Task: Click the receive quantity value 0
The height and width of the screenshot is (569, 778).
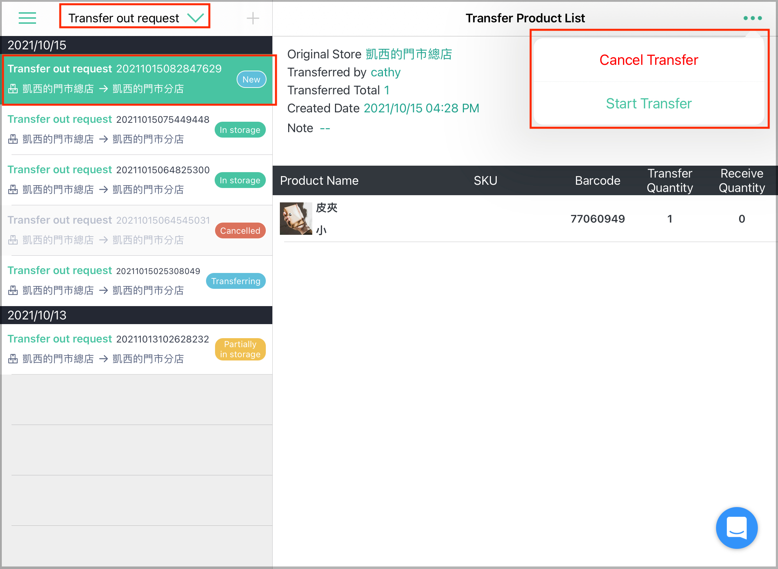Action: coord(742,219)
